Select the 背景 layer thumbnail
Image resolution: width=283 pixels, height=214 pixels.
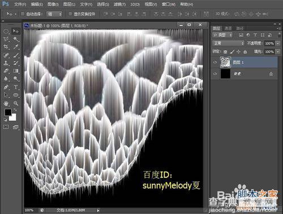point(225,74)
